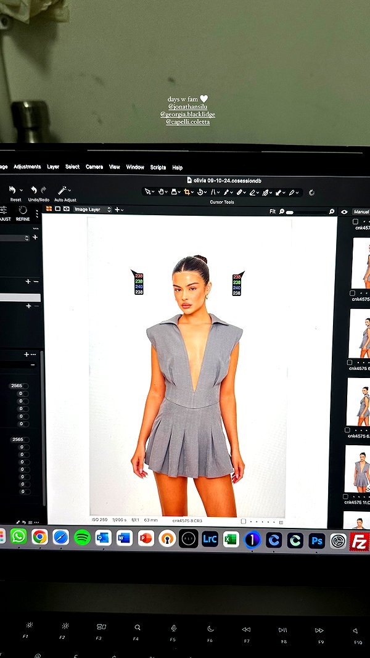This screenshot has height=658, width=370.
Task: Tick the checkbox above the fifth browser thumbnail
Action: coord(345,496)
